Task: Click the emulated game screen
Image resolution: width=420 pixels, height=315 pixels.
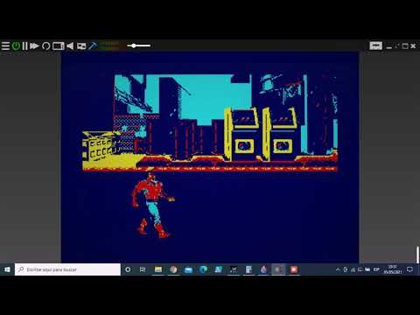Action: pos(210,157)
